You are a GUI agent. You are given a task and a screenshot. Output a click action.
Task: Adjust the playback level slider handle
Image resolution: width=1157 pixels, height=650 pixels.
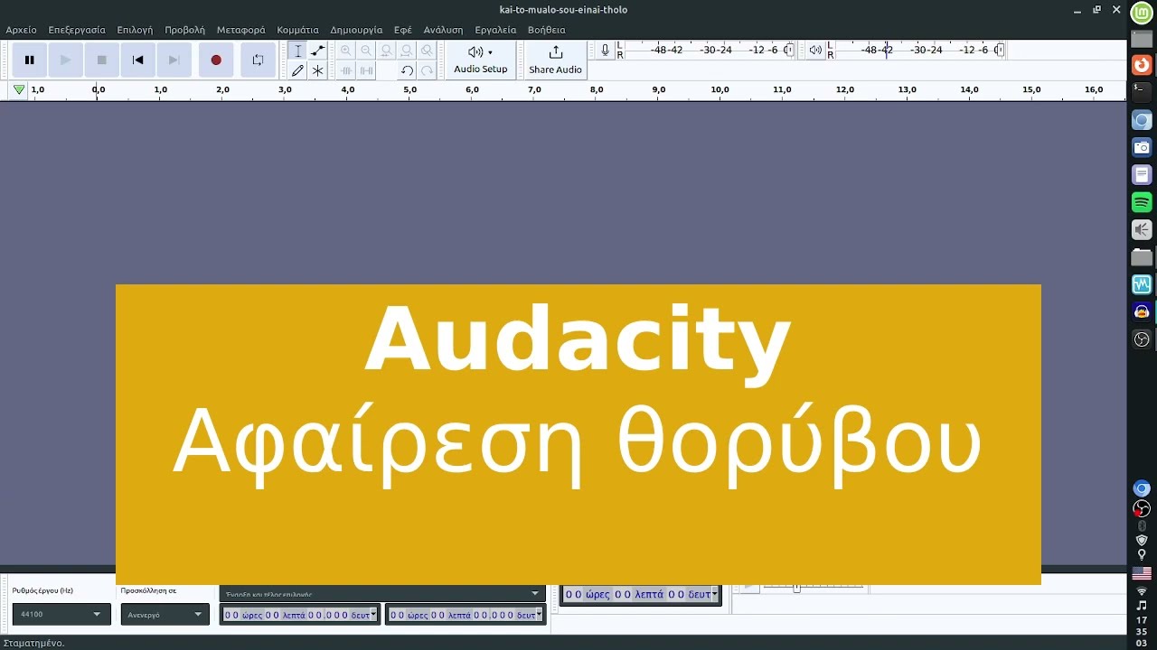[x=999, y=51]
